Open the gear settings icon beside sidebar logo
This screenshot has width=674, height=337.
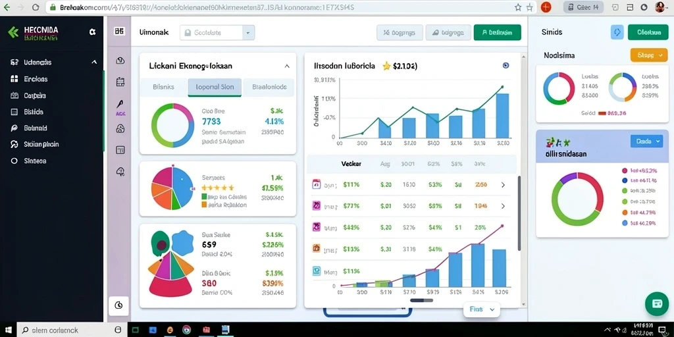(92, 32)
